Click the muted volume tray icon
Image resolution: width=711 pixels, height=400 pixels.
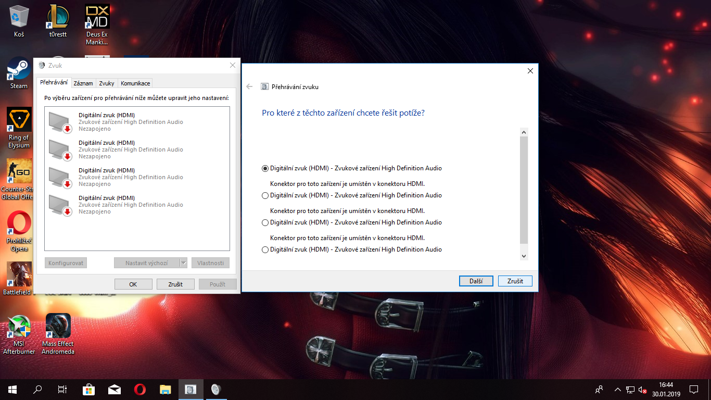click(643, 389)
